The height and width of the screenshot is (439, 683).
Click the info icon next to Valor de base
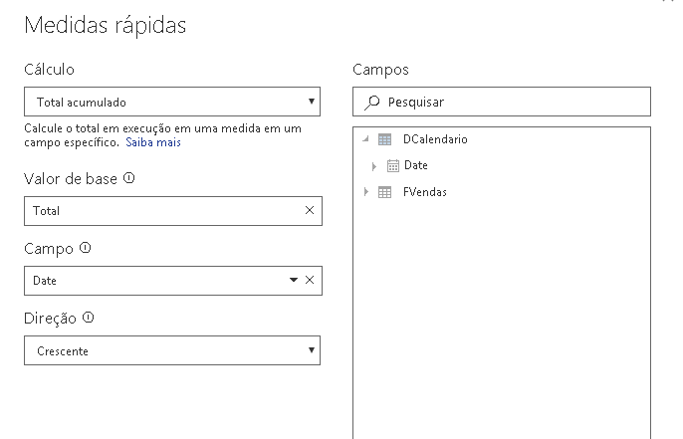point(129,177)
